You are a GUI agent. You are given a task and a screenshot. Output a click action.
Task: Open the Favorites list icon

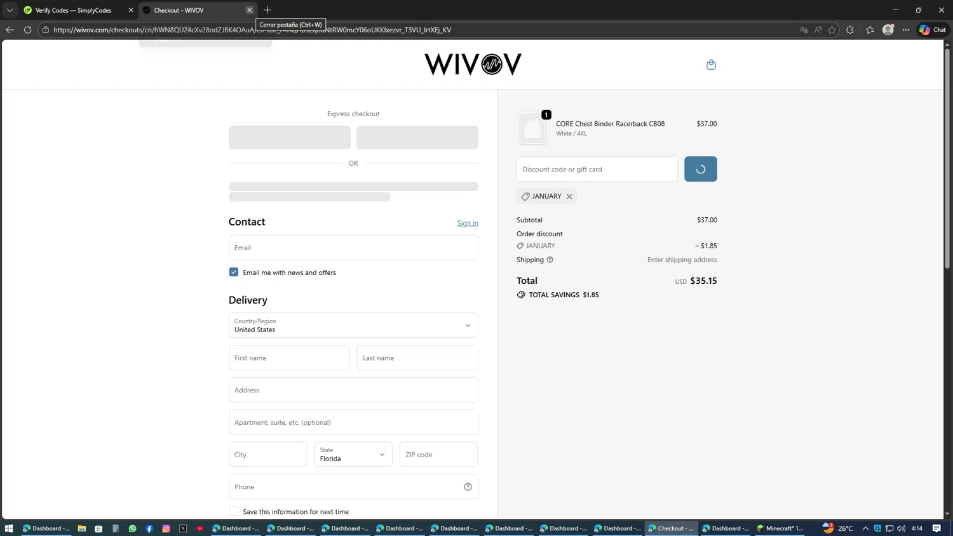870,30
